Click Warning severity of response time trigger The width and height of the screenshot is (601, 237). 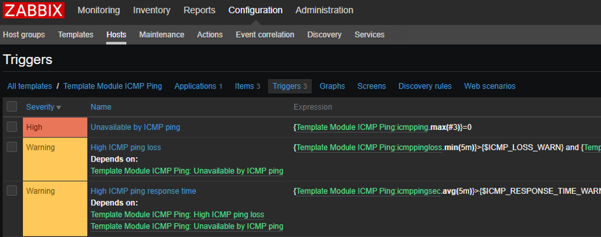tap(55, 208)
